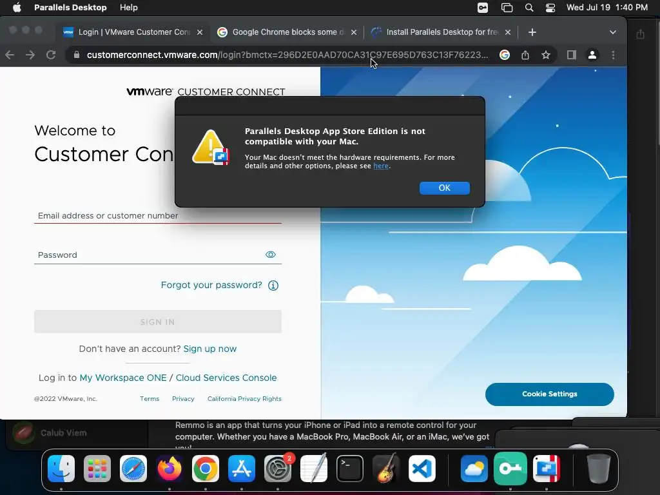This screenshot has height=495, width=660.
Task: Expand the tab search dropdown arrow
Action: [613, 32]
